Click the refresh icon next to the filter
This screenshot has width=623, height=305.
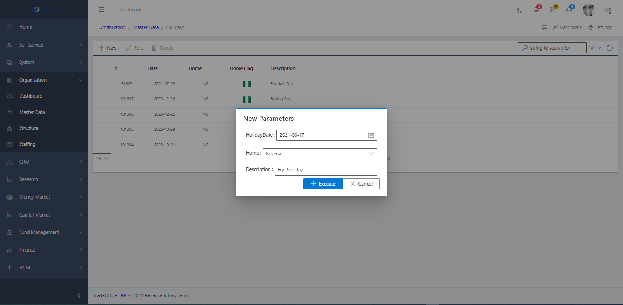point(609,48)
